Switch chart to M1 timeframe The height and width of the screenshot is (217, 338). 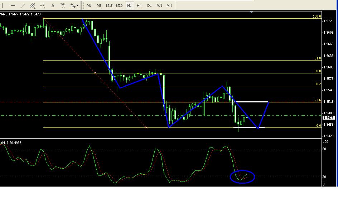(x=89, y=5)
